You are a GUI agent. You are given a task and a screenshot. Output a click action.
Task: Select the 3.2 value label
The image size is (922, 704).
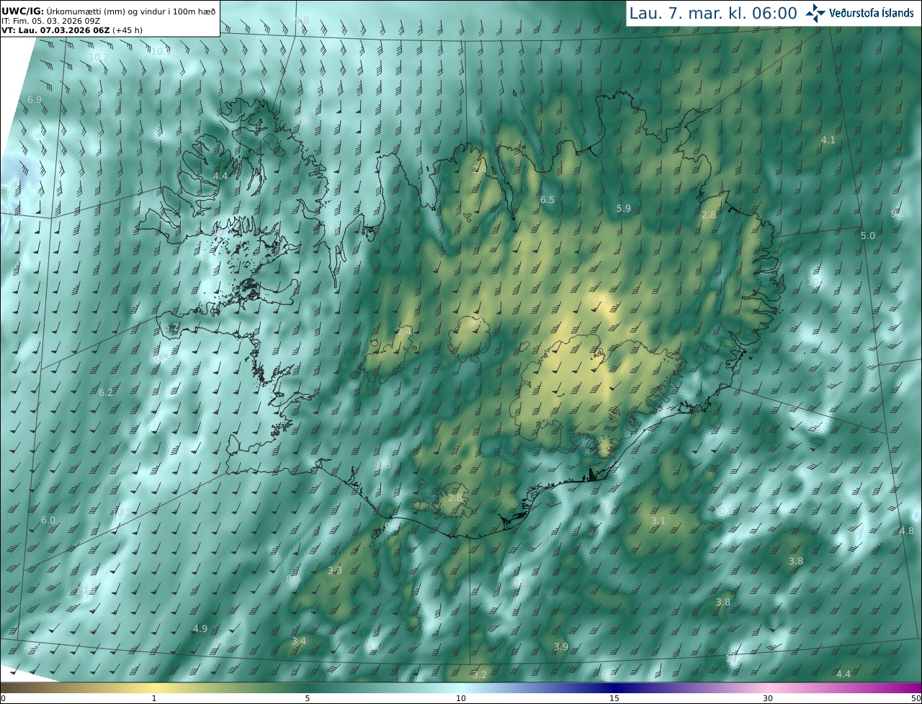[480, 674]
